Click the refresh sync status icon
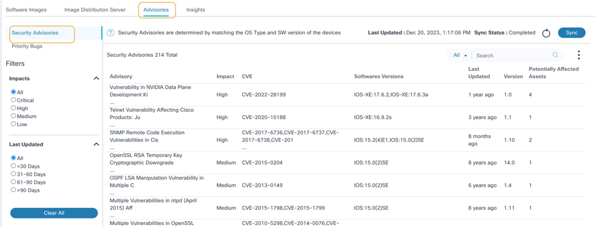 546,33
